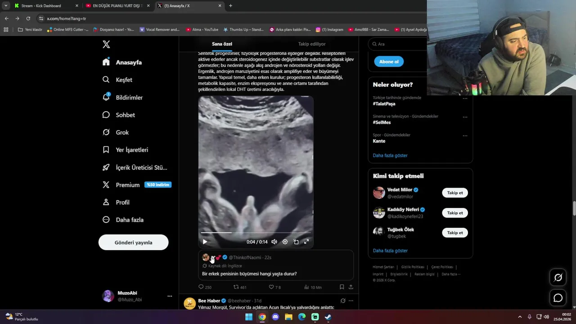
Task: Go back in browser
Action: tap(6, 18)
